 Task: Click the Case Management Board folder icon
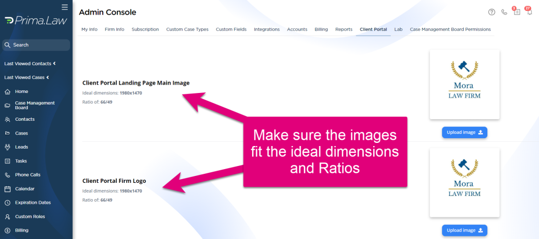click(x=7, y=105)
